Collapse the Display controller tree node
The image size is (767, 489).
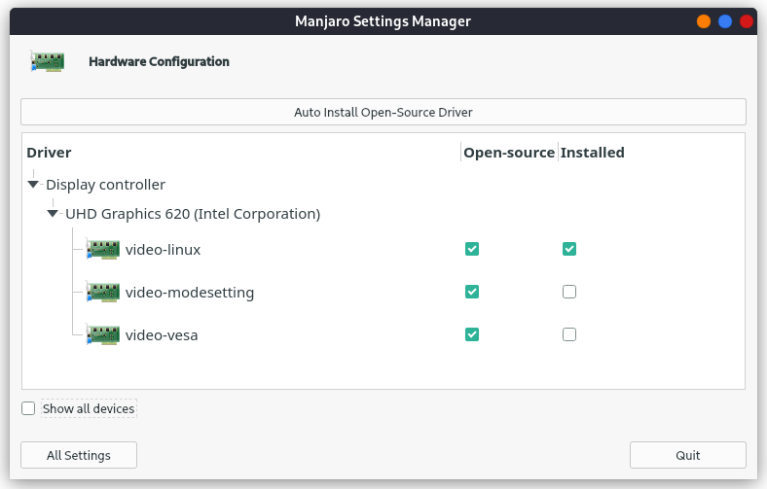point(33,185)
